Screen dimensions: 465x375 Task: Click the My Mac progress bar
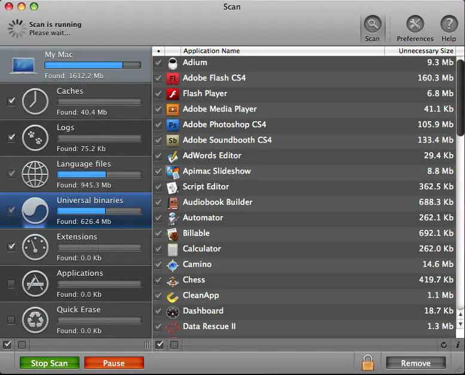pyautogui.click(x=93, y=65)
